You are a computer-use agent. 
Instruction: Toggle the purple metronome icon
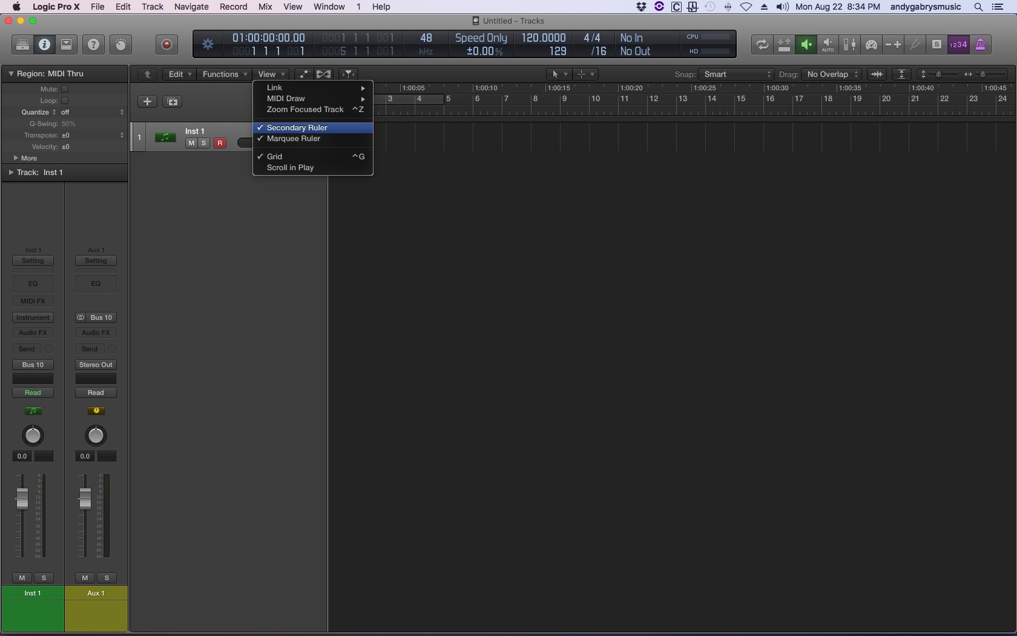click(980, 44)
